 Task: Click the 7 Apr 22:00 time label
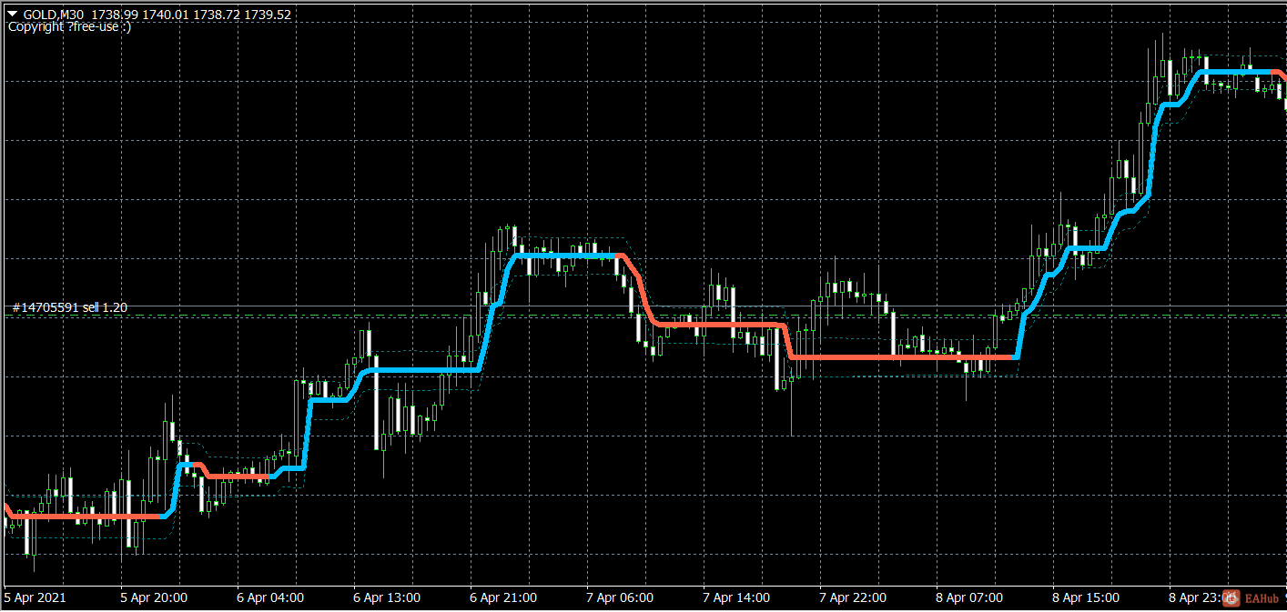pos(853,597)
